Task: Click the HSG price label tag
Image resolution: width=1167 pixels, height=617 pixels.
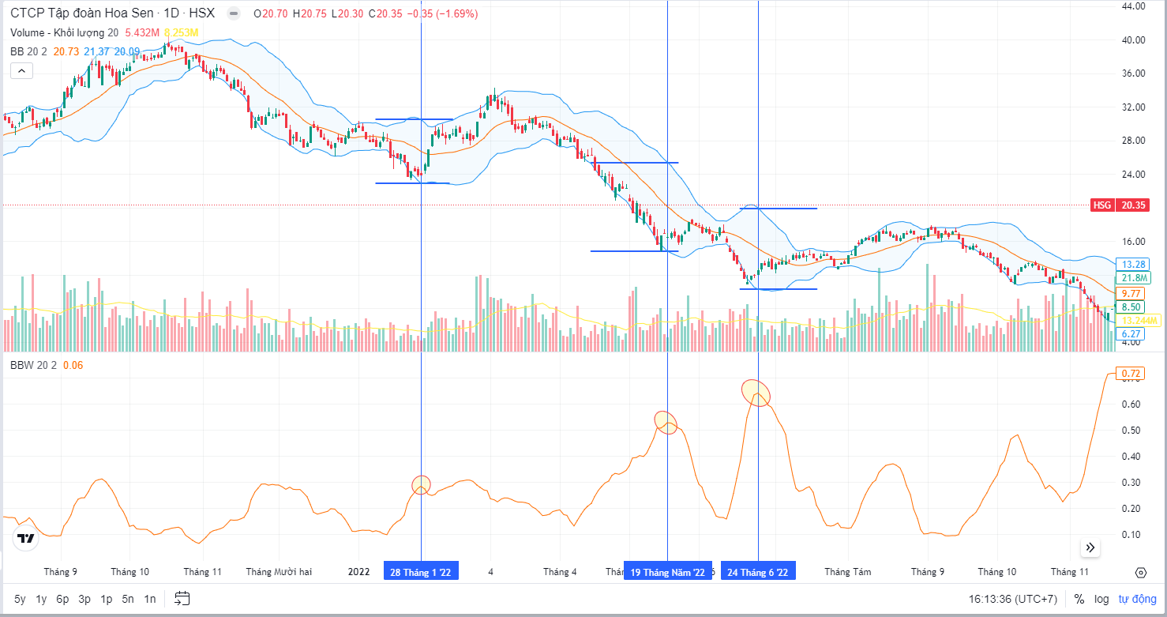Action: click(x=1102, y=205)
